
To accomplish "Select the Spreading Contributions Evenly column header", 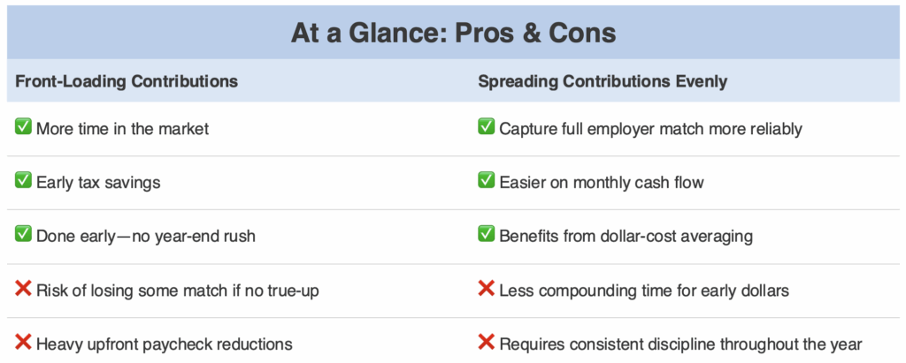I will (603, 81).
